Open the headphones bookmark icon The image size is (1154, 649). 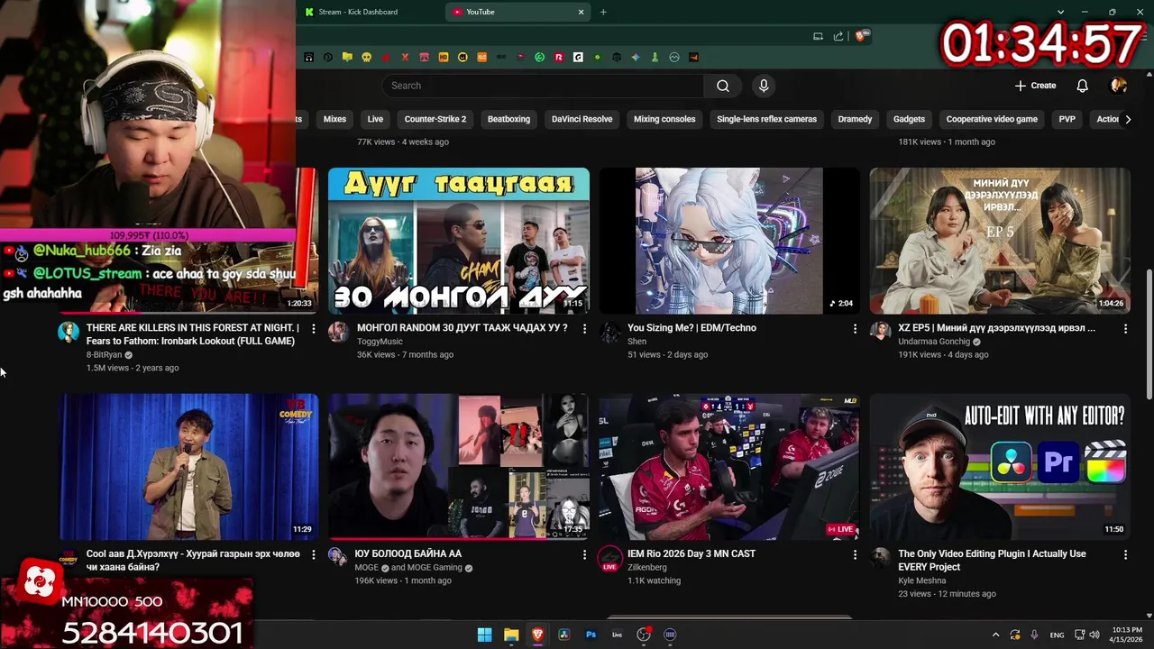[308, 57]
